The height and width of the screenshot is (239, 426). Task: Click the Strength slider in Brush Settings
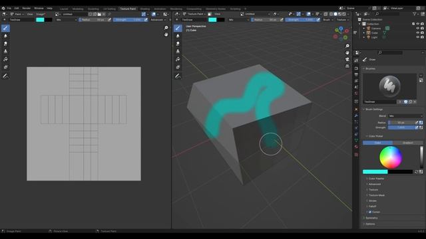click(401, 127)
